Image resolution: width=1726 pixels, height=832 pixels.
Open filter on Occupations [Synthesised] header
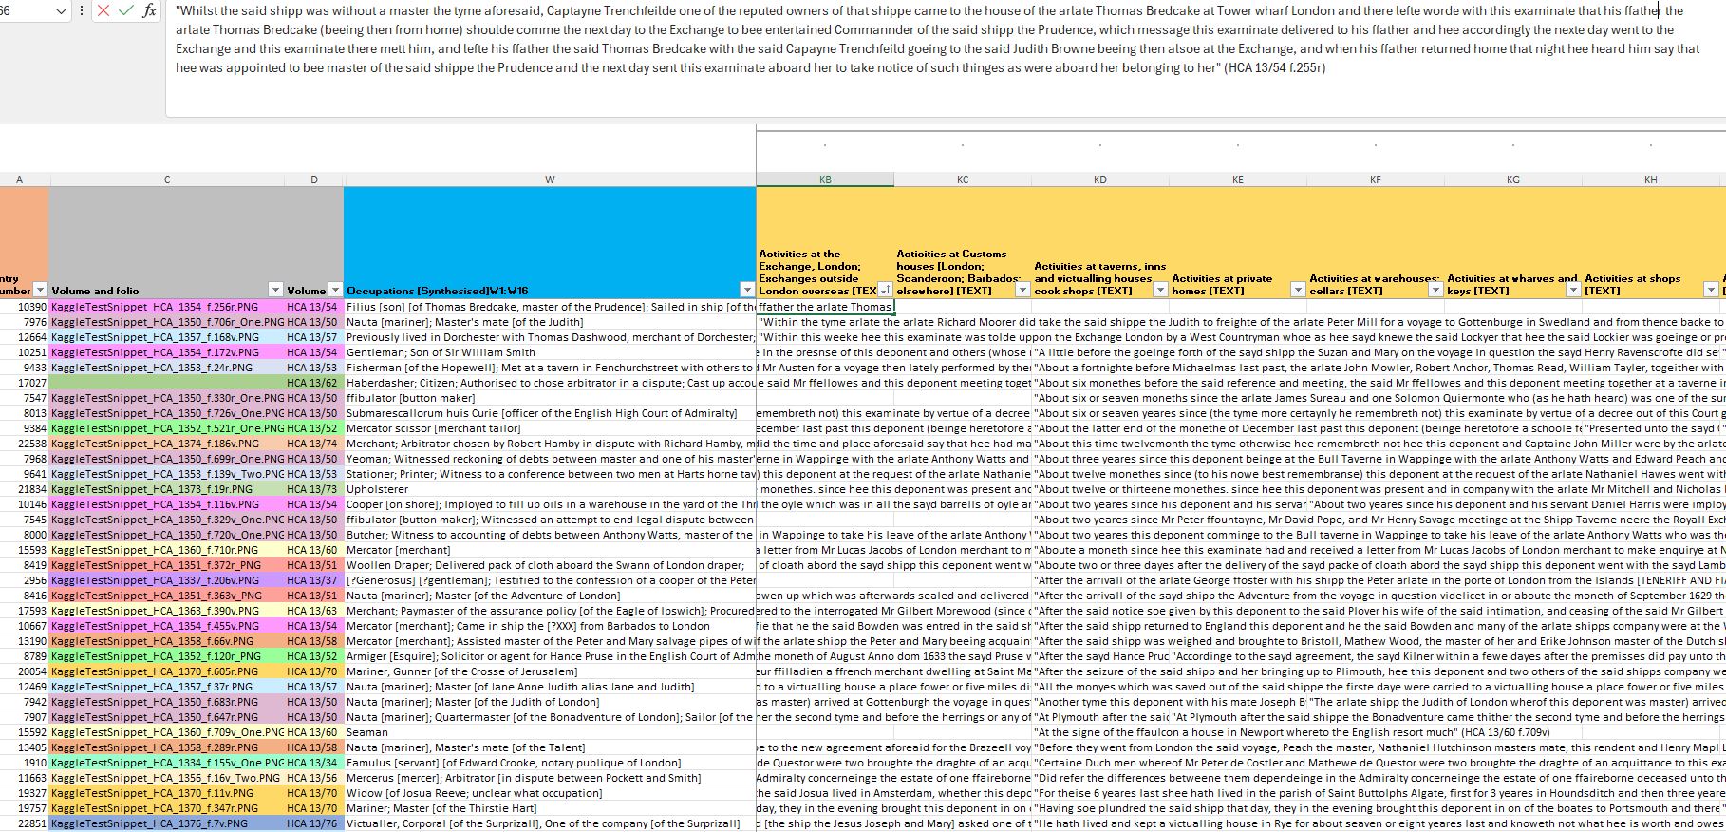tap(747, 290)
